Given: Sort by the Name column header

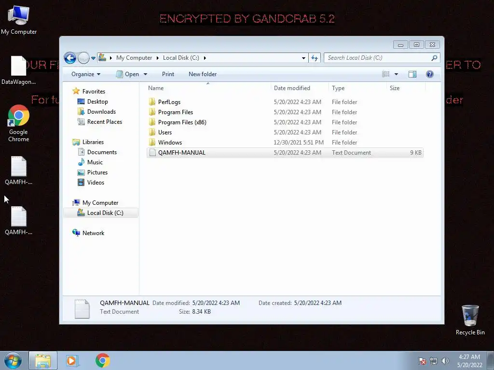Looking at the screenshot, I should coord(208,88).
